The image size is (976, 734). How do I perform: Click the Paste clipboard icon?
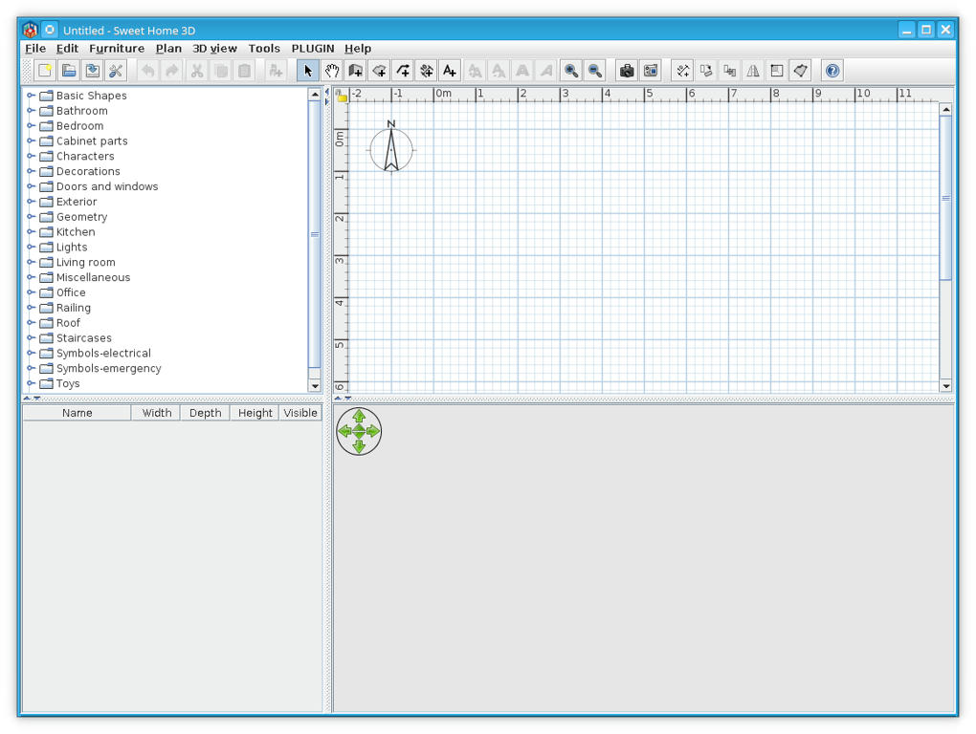pos(245,71)
